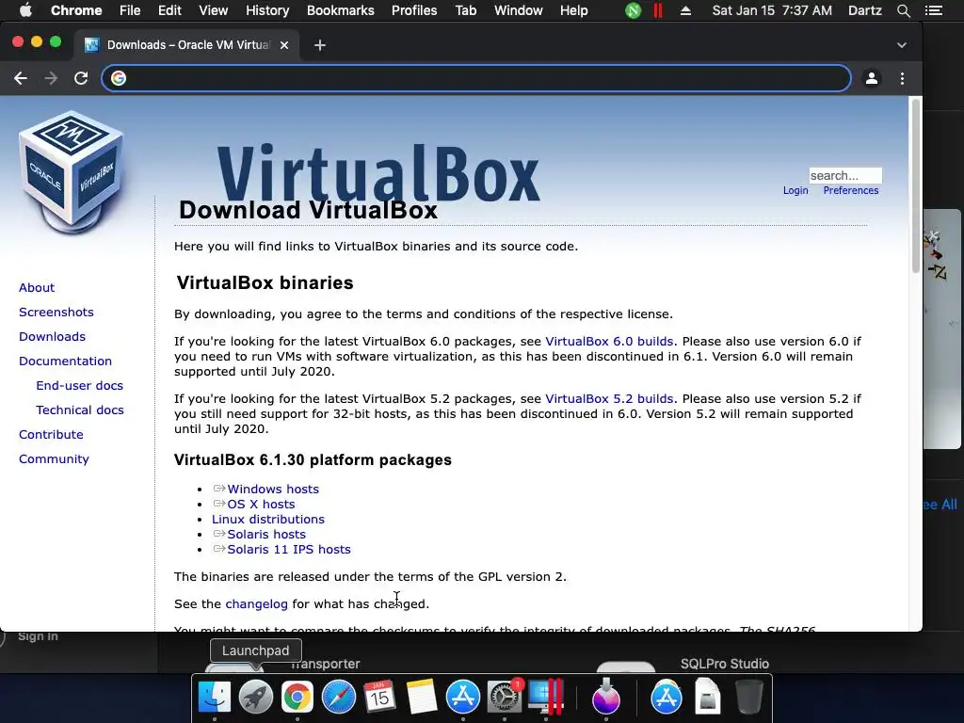
Task: Click the eject icon in menu bar
Action: click(685, 10)
